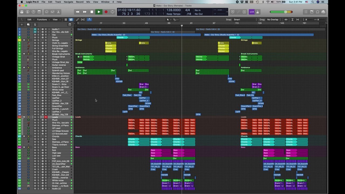Open the Apple menu

pos(22,2)
